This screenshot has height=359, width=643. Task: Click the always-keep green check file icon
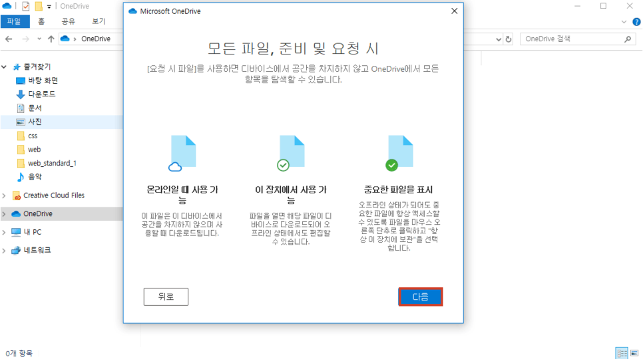click(x=399, y=154)
